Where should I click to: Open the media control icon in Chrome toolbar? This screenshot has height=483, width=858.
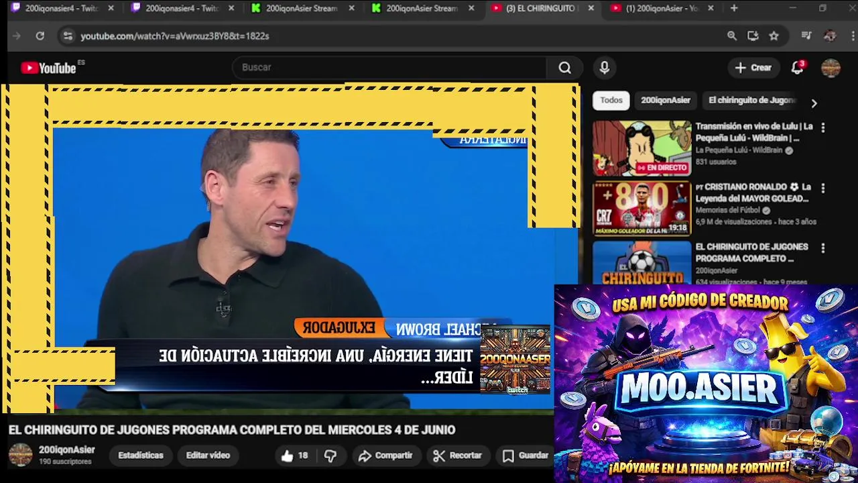[806, 36]
